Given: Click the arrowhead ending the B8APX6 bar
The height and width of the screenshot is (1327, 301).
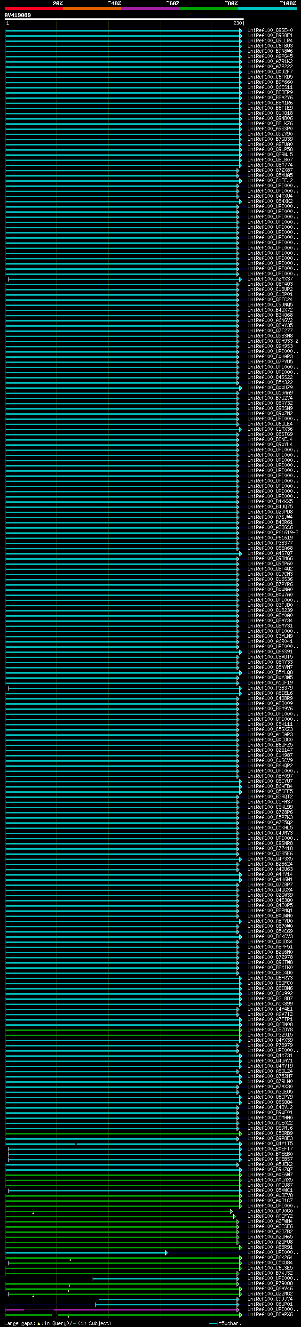Looking at the screenshot, I should [240, 1314].
